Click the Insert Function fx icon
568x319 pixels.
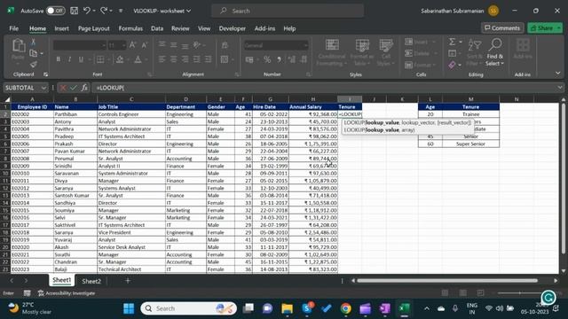click(84, 88)
